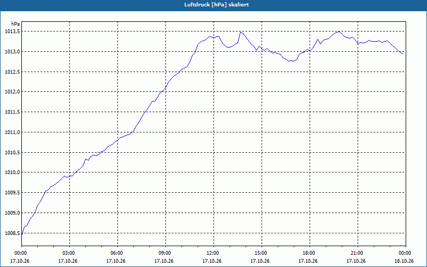The width and height of the screenshot is (427, 267).
Task: Select the 1009,0 y-axis value
Action: 12,213
